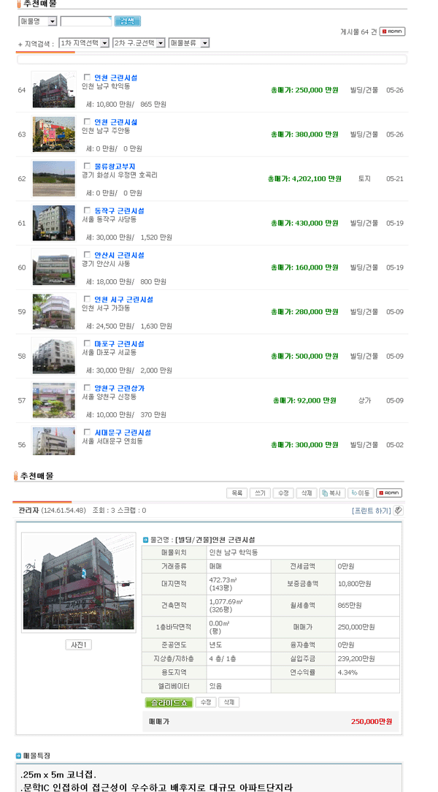Expand the 1차 지역선택 dropdown

tap(84, 43)
